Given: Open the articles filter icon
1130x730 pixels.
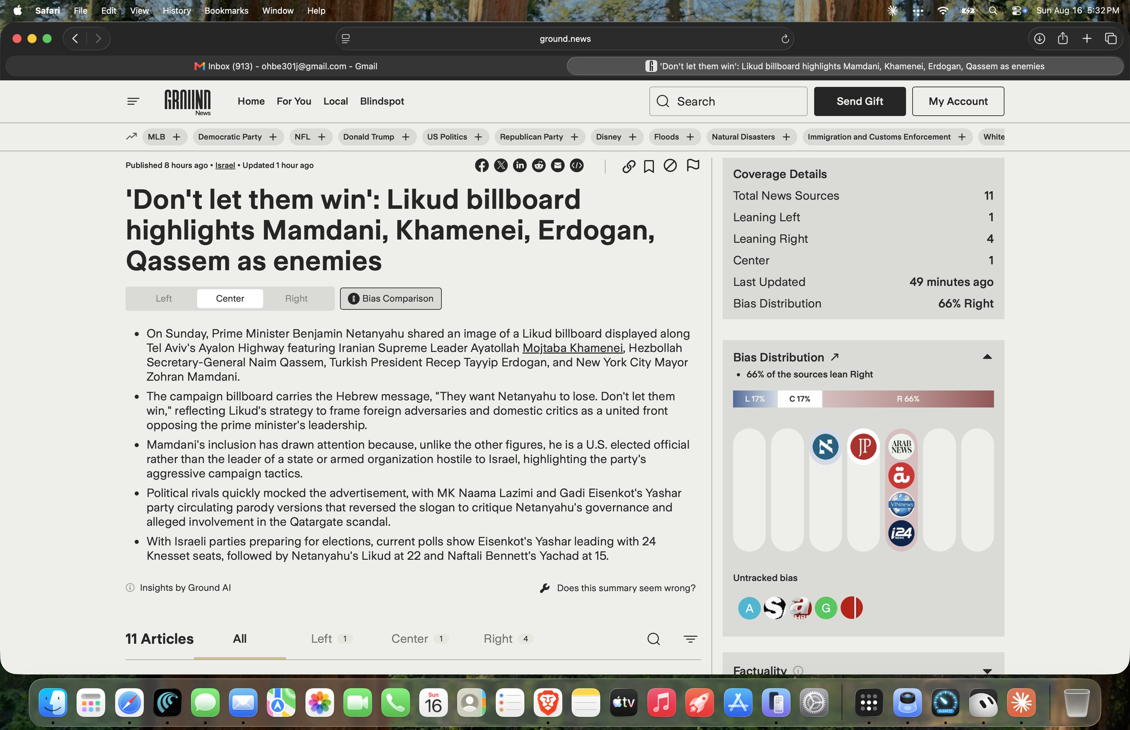Looking at the screenshot, I should 690,639.
